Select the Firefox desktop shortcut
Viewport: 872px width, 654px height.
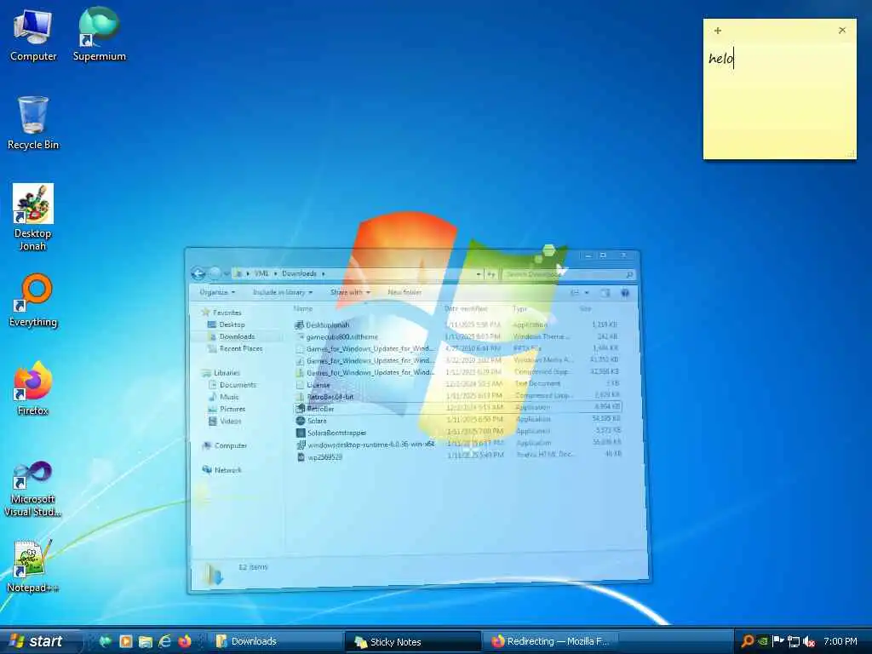tap(33, 388)
